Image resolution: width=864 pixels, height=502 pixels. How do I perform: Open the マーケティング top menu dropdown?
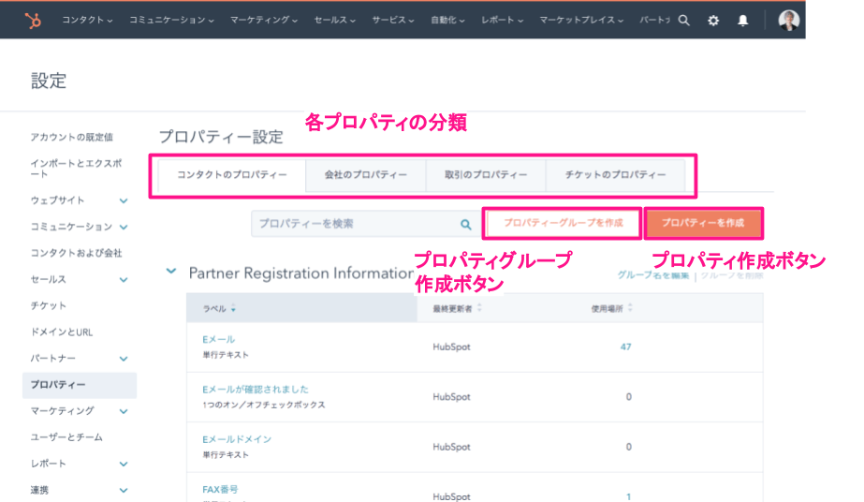(264, 20)
